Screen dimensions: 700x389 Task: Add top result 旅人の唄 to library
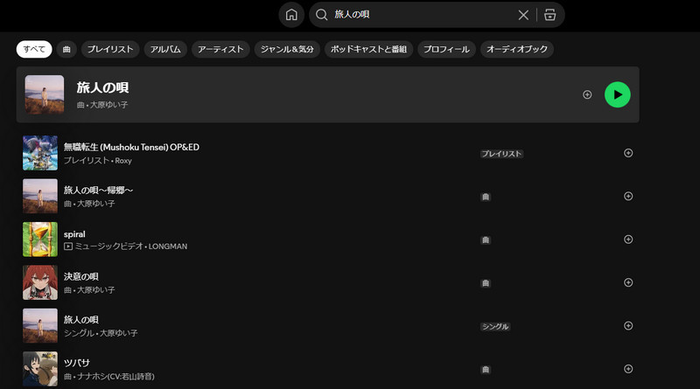click(587, 94)
